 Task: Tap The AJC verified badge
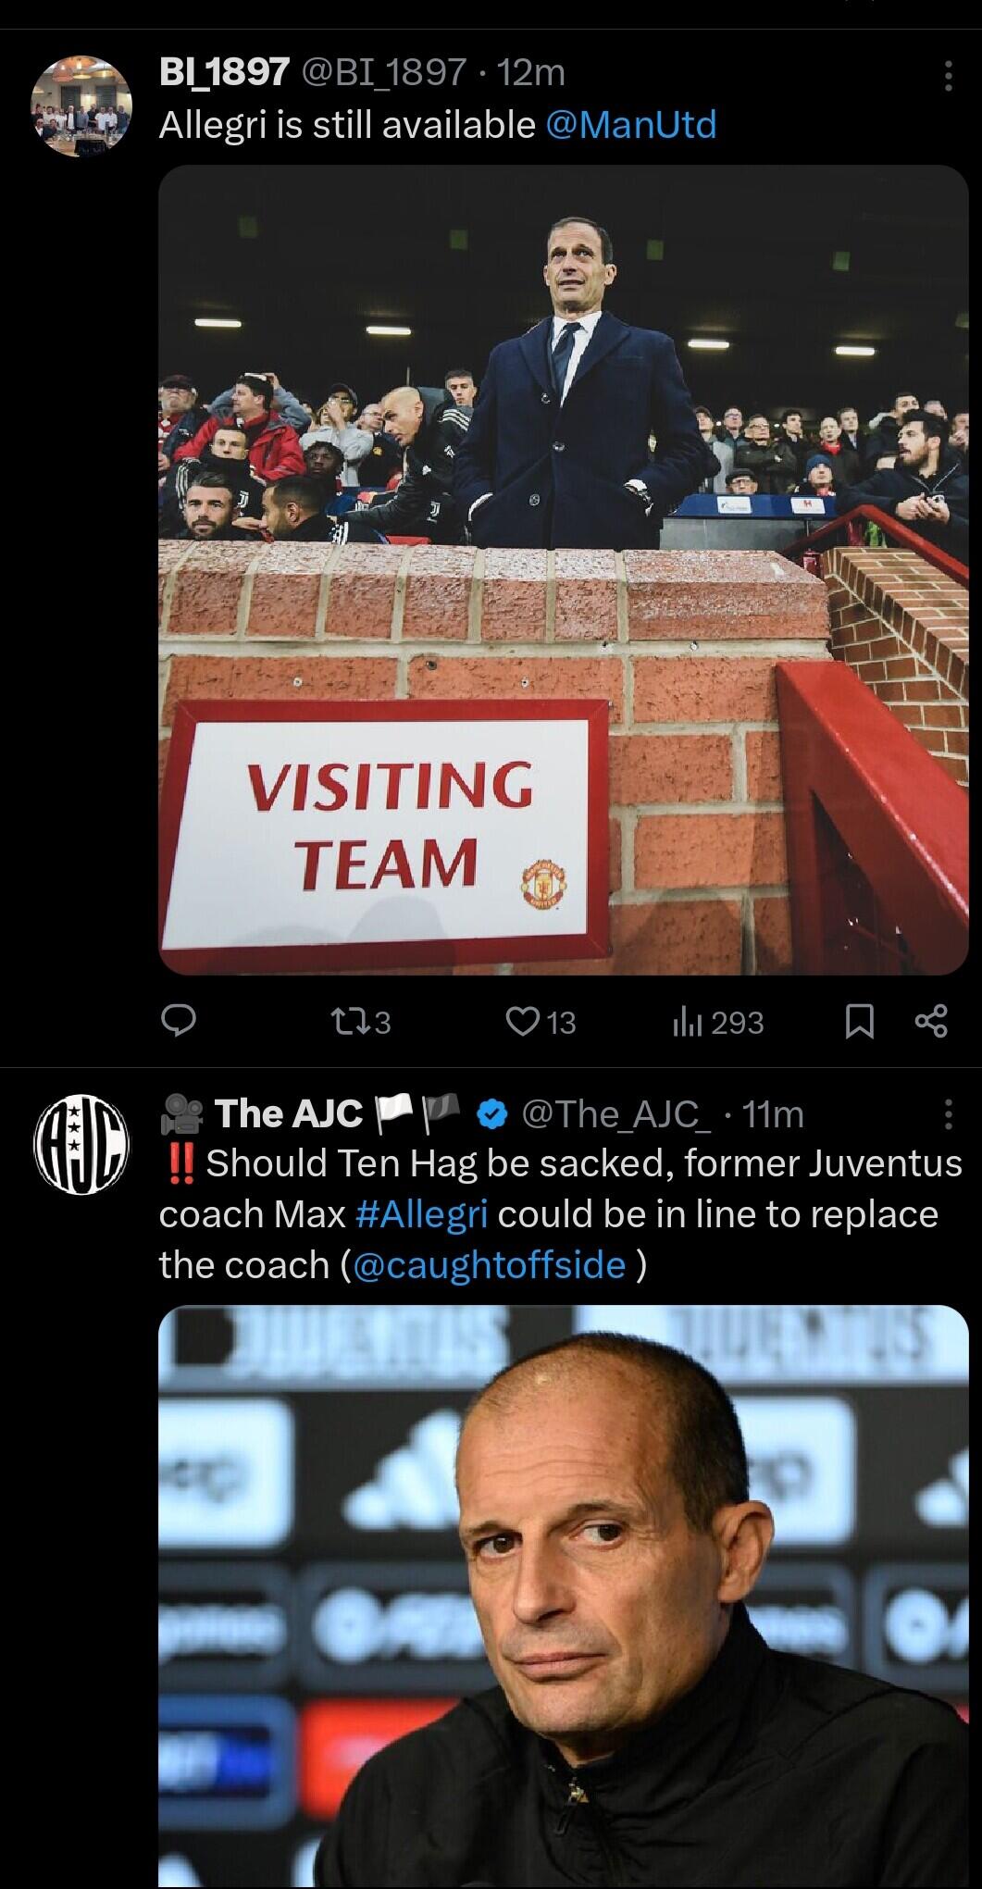pyautogui.click(x=492, y=1114)
